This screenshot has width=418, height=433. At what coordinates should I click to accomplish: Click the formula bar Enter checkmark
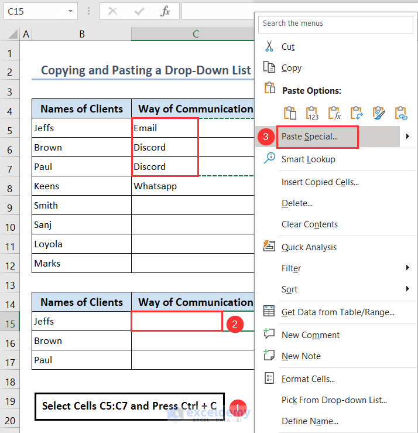(x=139, y=11)
